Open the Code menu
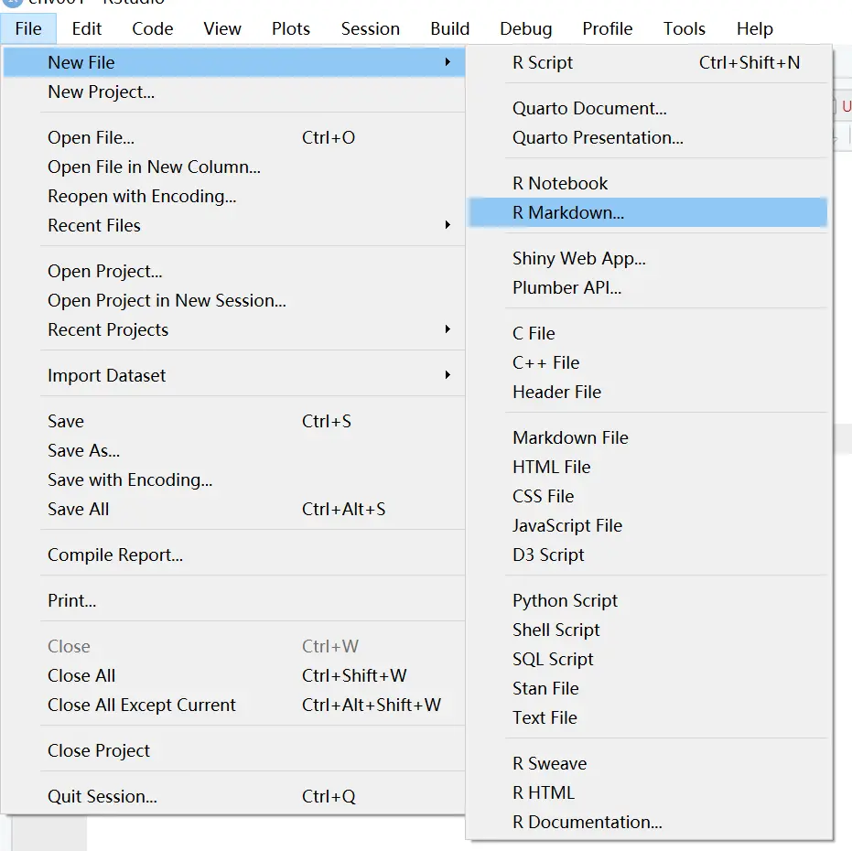852x851 pixels. click(x=152, y=28)
